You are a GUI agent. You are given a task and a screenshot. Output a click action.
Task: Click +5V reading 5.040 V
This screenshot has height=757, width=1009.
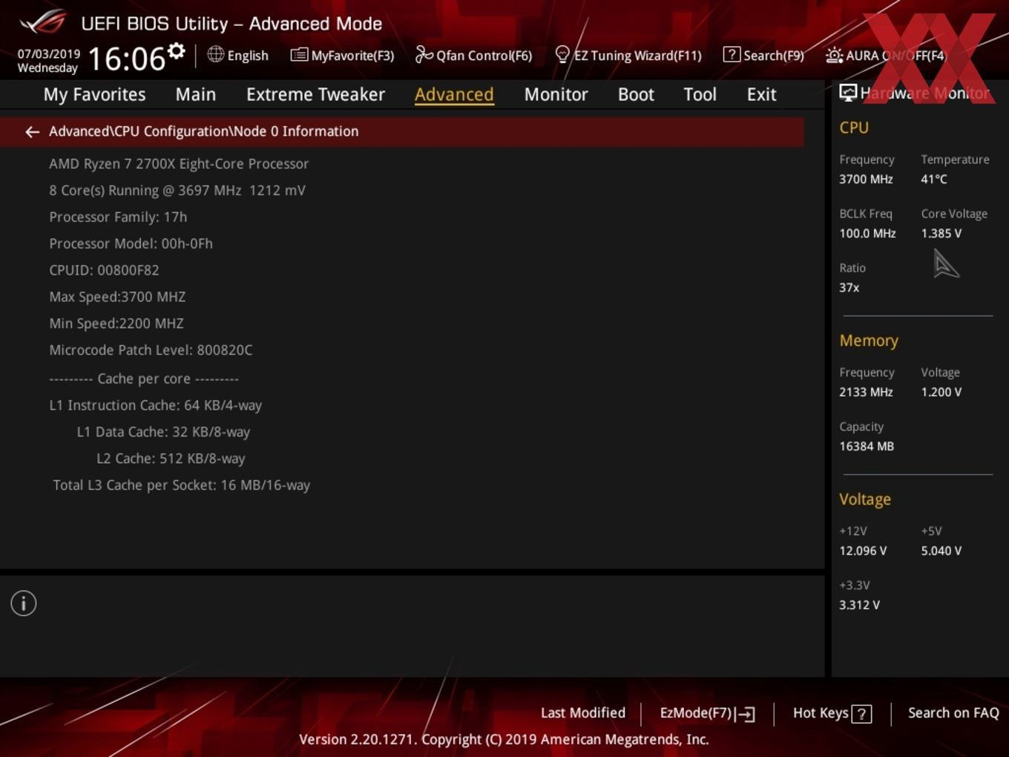click(x=941, y=551)
